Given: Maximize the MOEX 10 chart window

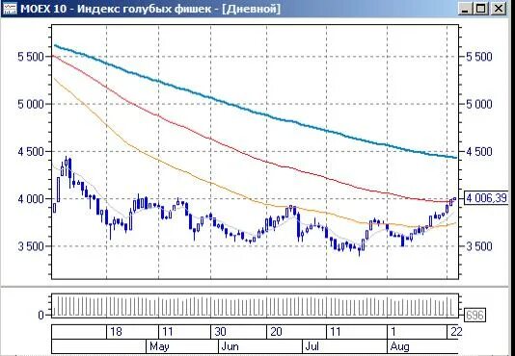Looking at the screenshot, I should 481,9.
